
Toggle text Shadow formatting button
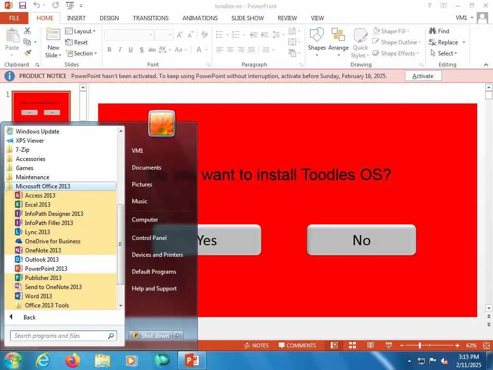click(x=142, y=50)
